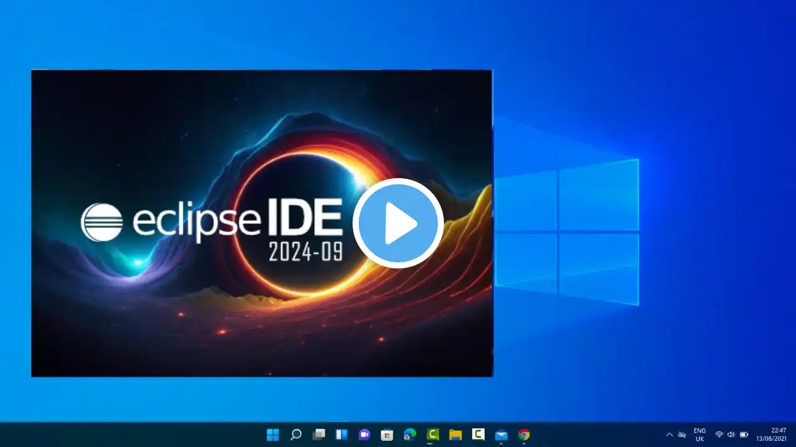
Task: Show hidden system tray icons
Action: [669, 435]
